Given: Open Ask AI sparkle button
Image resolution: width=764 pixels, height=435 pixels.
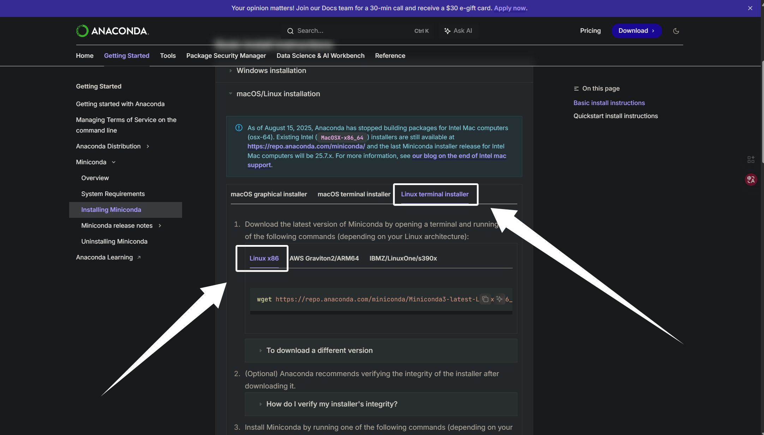Looking at the screenshot, I should (458, 31).
